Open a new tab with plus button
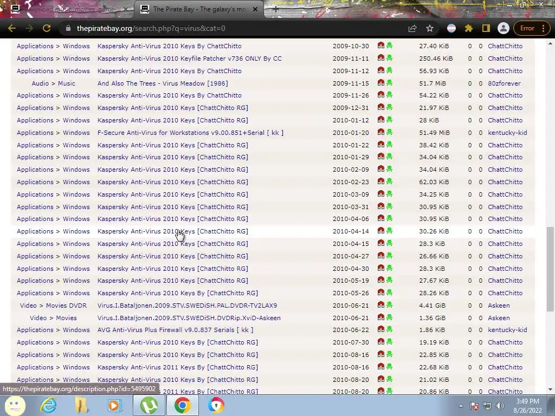The image size is (555, 416). [276, 9]
